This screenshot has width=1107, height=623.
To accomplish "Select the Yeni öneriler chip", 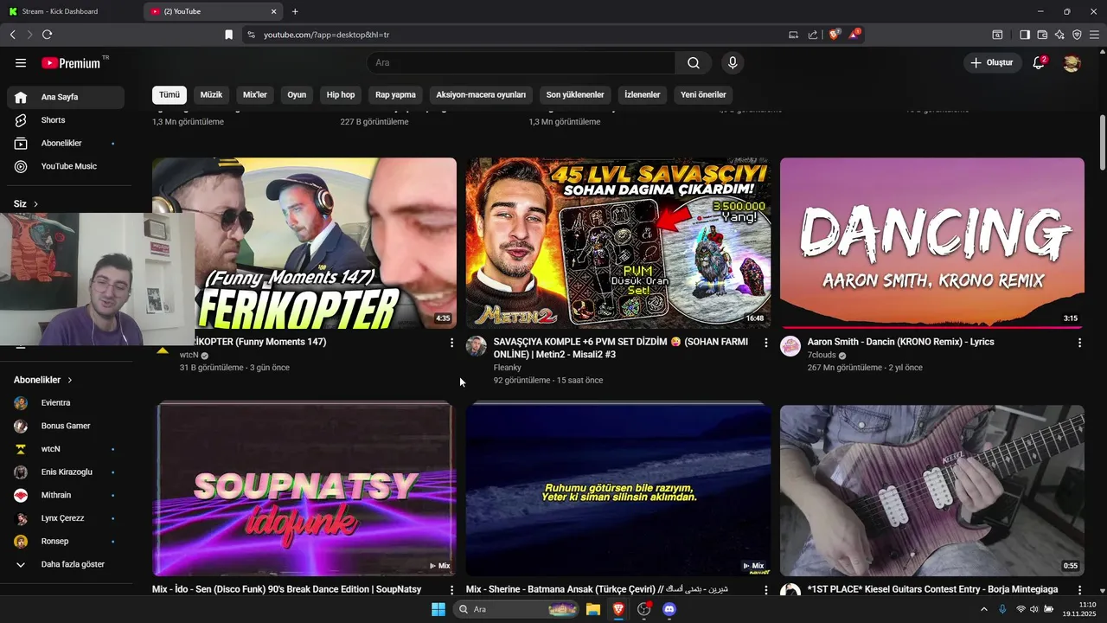I will 703,94.
